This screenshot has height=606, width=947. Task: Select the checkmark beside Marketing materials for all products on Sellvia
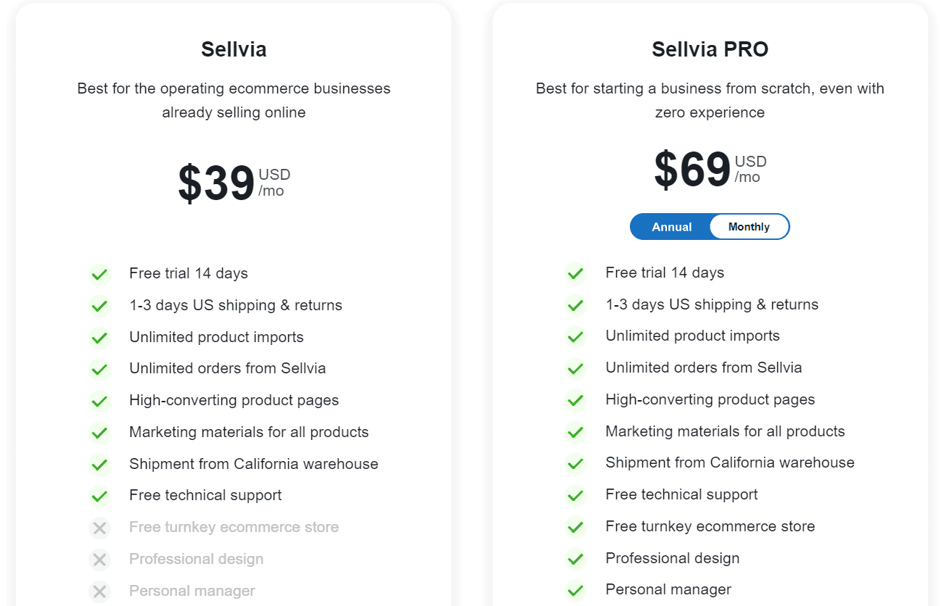(x=99, y=433)
